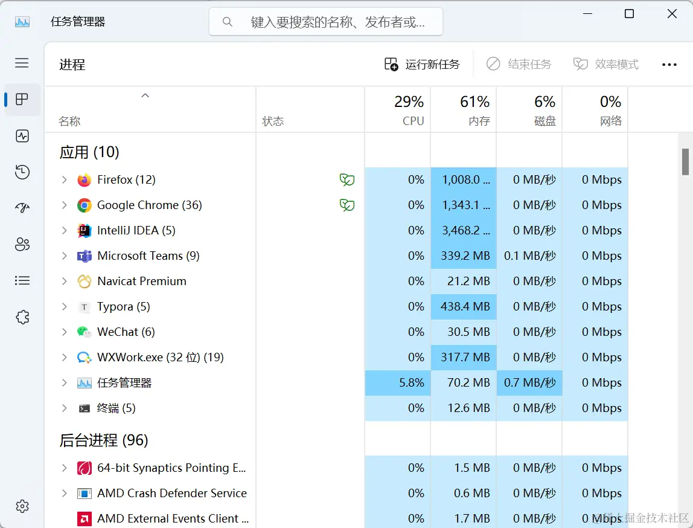Click 运行新任务 run new task button
Viewport: 693px width, 528px height.
(x=422, y=65)
